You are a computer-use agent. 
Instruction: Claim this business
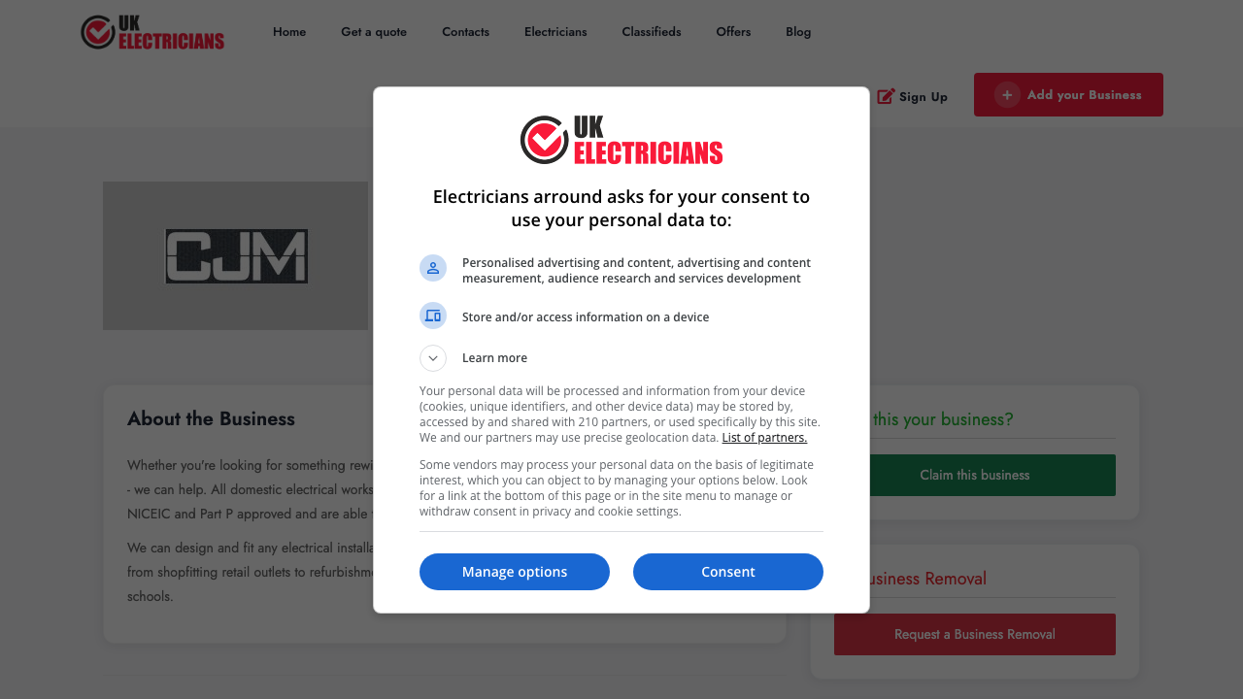(x=974, y=475)
